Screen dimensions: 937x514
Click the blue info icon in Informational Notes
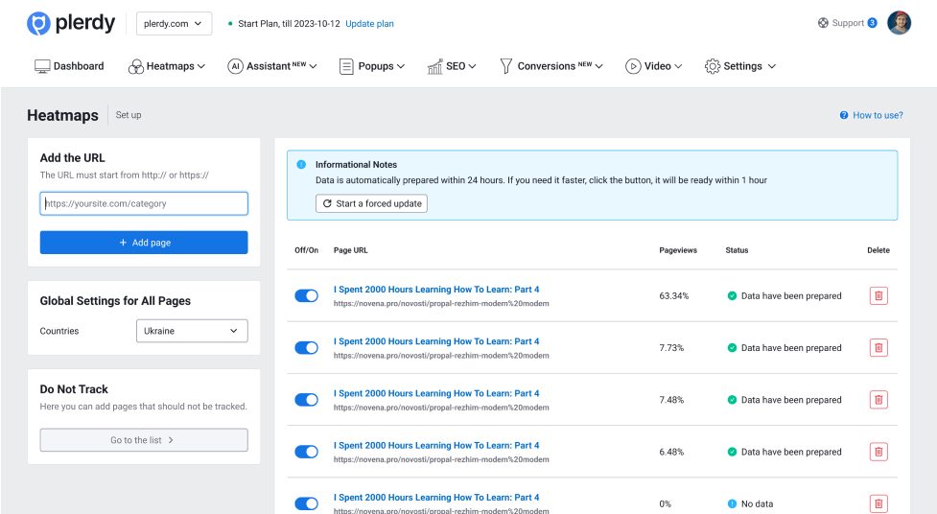pyautogui.click(x=301, y=165)
